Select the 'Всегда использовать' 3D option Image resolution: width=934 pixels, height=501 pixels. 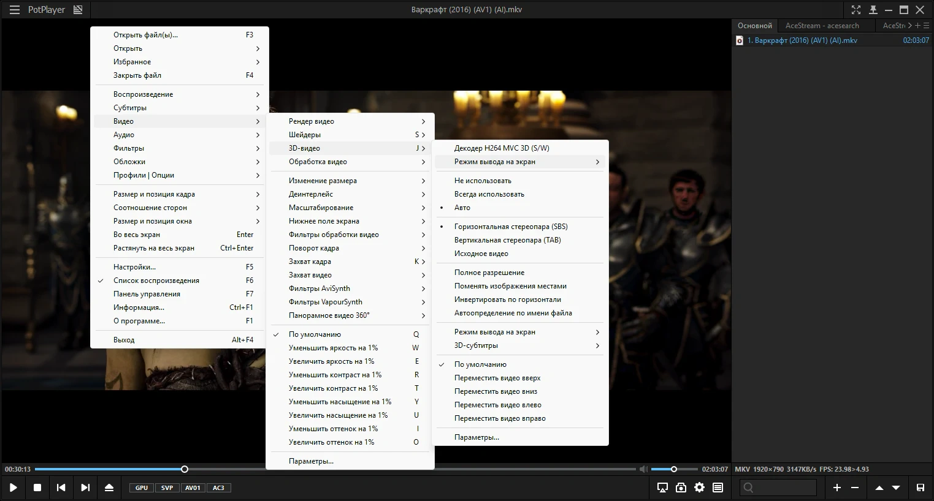pos(520,194)
